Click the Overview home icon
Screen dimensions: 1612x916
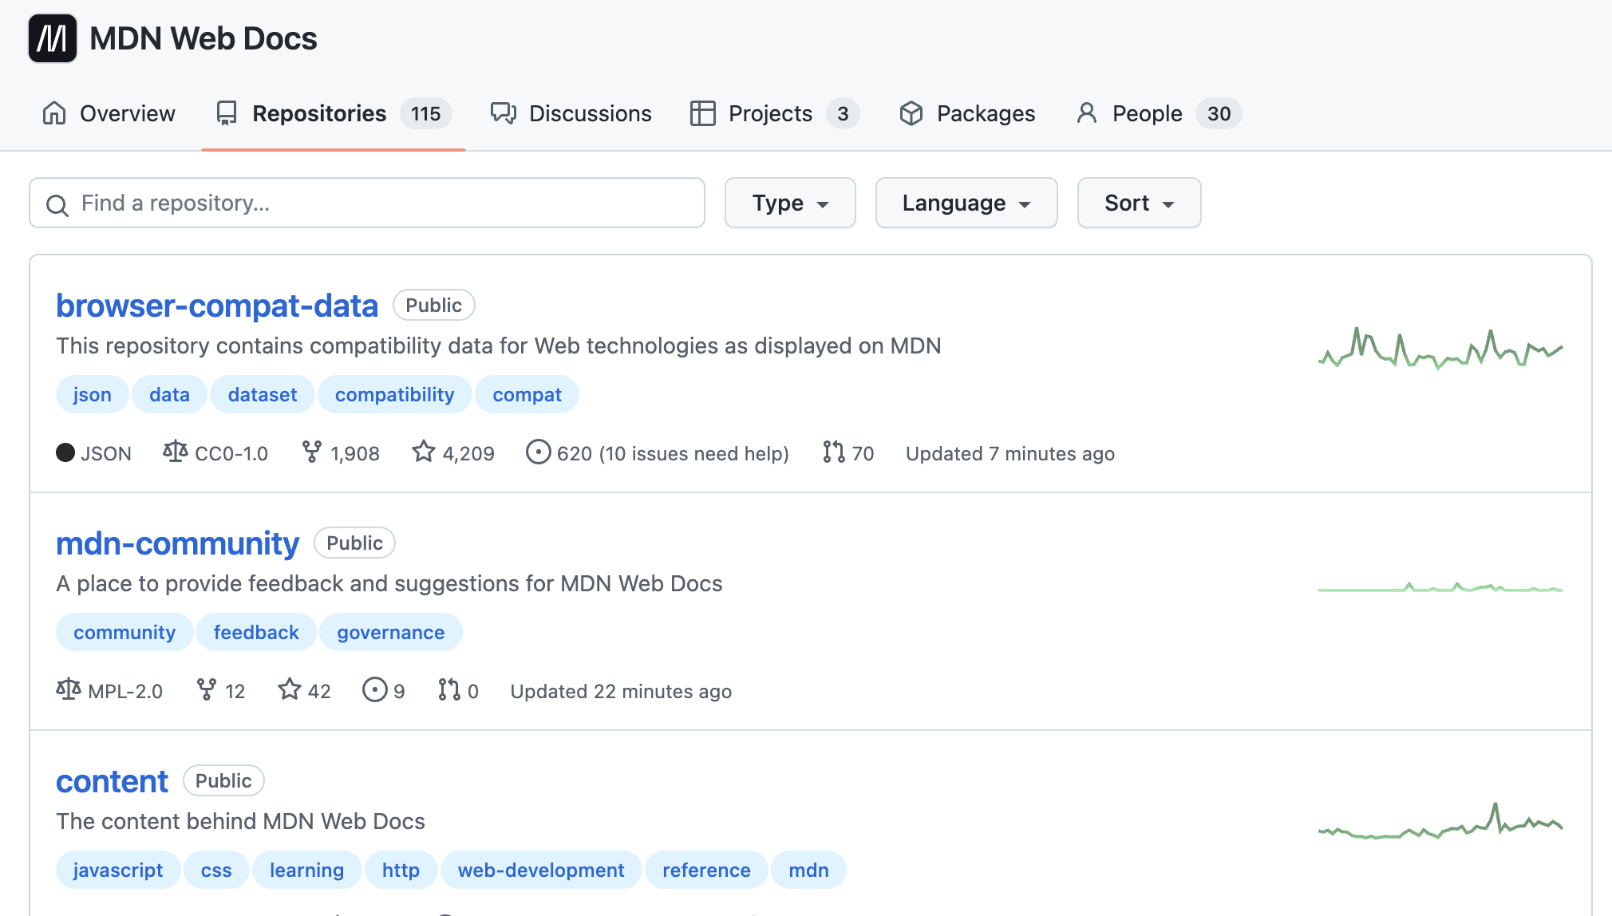54,113
